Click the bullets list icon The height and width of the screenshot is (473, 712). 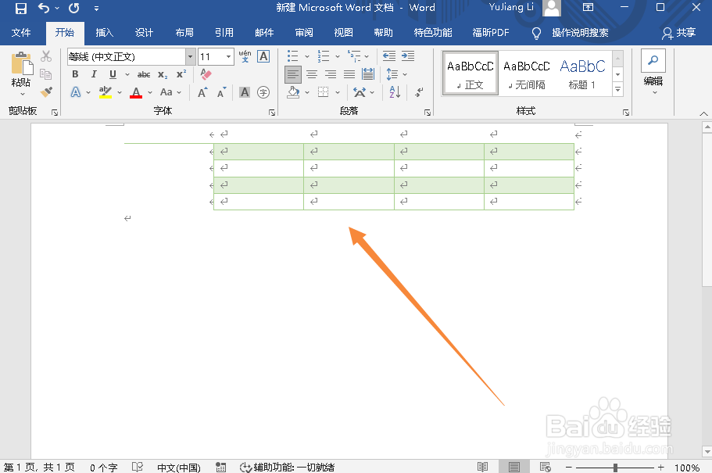tap(293, 56)
